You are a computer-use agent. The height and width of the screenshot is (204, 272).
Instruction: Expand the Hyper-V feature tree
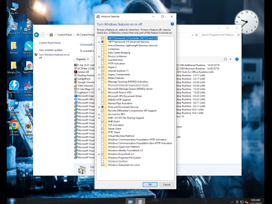(x=99, y=67)
